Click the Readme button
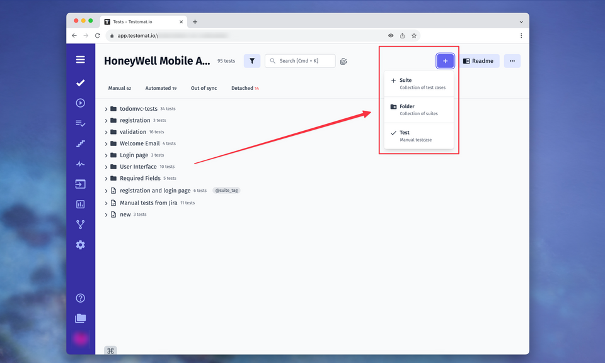 (478, 61)
